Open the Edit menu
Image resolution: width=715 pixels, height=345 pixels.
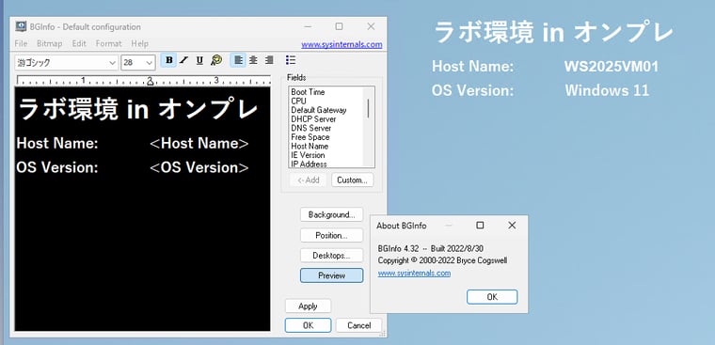coord(79,44)
